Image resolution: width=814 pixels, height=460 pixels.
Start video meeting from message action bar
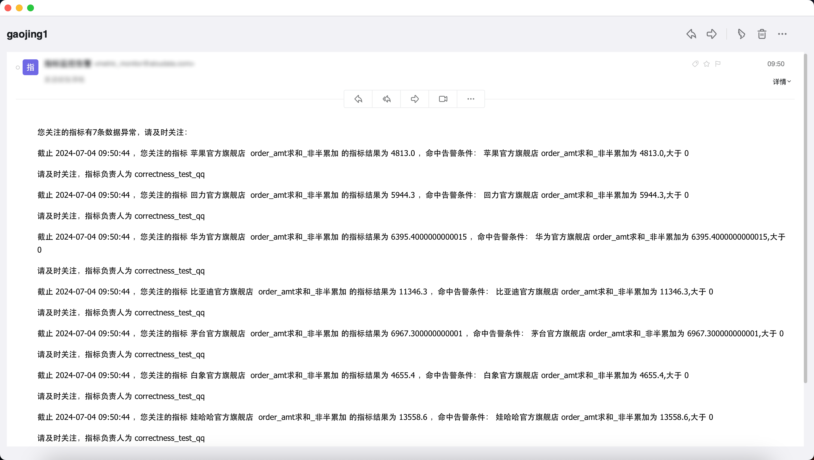tap(443, 99)
